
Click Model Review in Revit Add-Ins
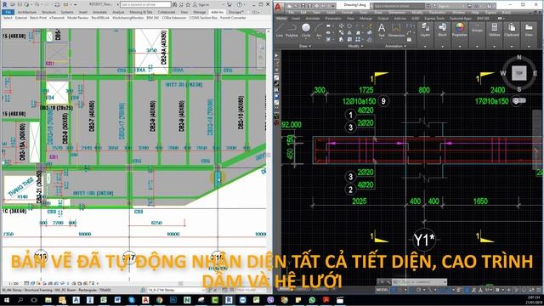point(78,18)
